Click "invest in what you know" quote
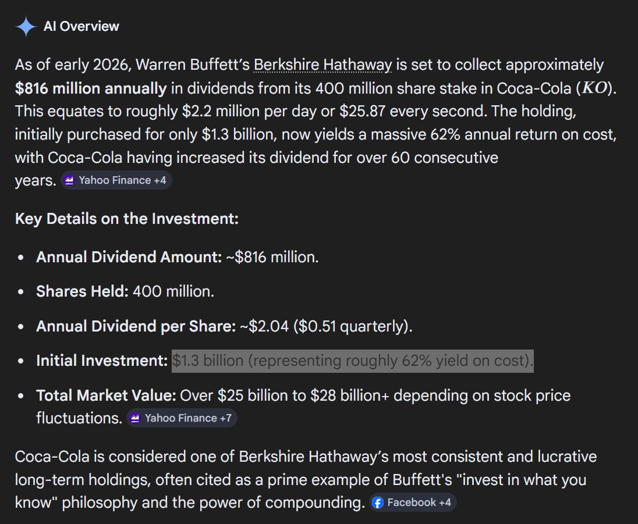The image size is (638, 524). point(301,491)
